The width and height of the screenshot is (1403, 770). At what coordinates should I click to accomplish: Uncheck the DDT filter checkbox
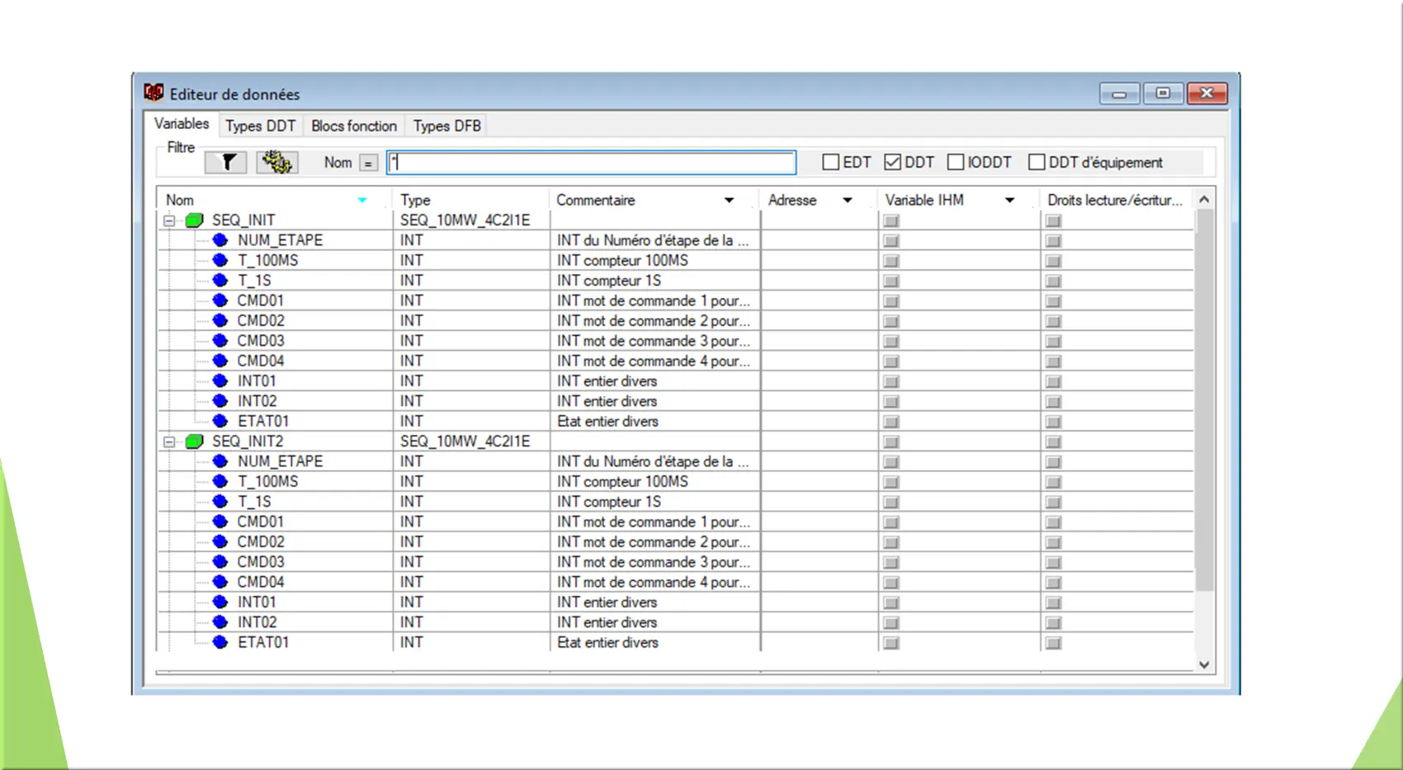(892, 163)
